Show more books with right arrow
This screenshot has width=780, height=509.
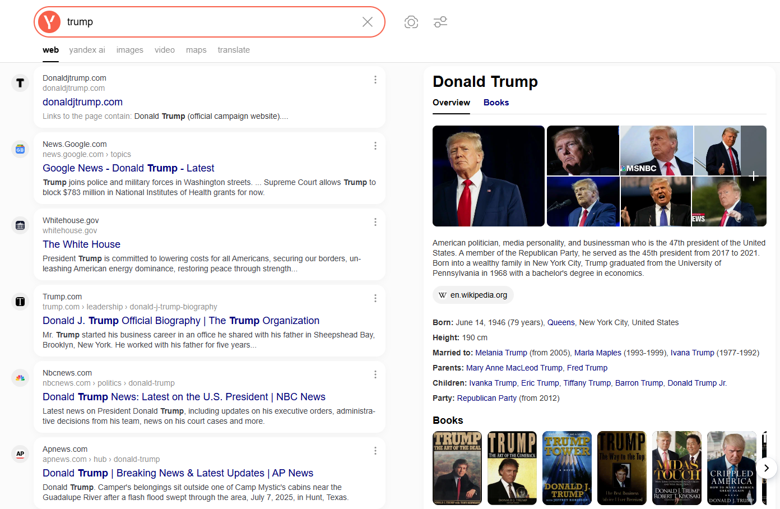pyautogui.click(x=767, y=468)
